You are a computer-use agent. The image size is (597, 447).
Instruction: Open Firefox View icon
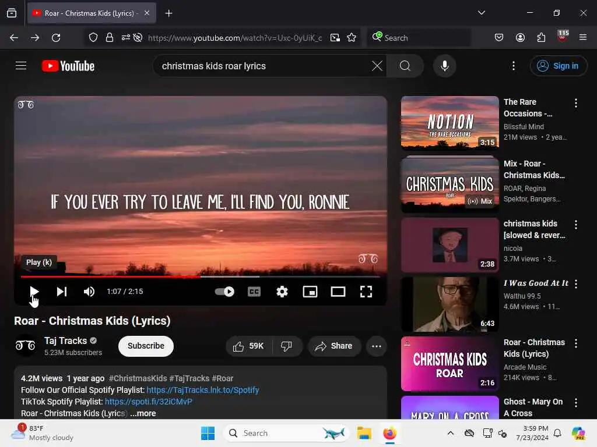(12, 13)
